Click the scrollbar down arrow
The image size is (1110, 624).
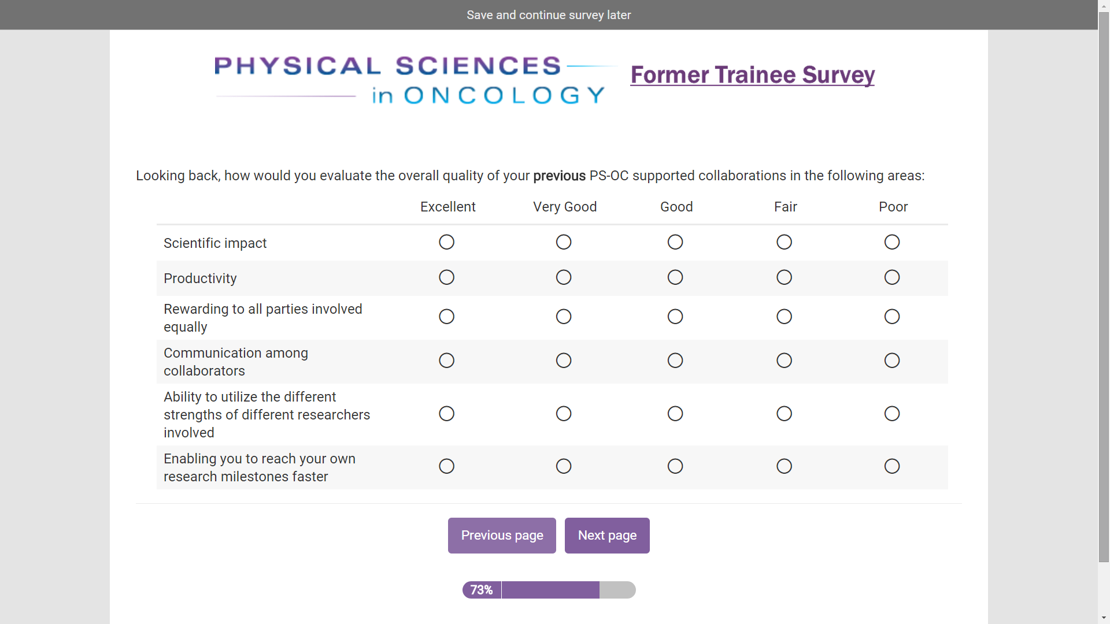click(1104, 618)
